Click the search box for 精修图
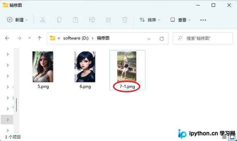 [x=203, y=38]
